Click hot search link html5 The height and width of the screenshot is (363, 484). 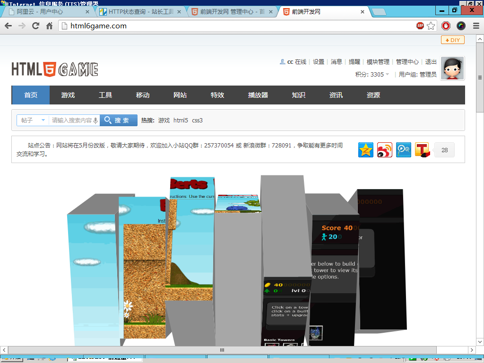(x=181, y=121)
